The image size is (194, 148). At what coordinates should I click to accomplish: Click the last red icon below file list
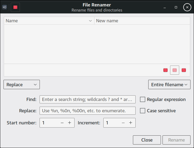pos(184,70)
